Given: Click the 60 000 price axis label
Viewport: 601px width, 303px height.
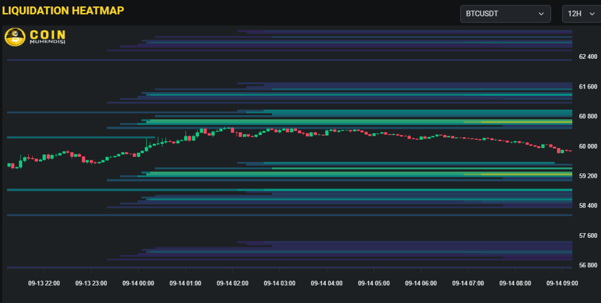Looking at the screenshot, I should click(x=588, y=146).
